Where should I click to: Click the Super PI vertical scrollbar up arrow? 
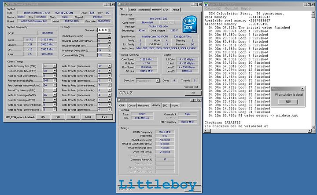click(313, 13)
